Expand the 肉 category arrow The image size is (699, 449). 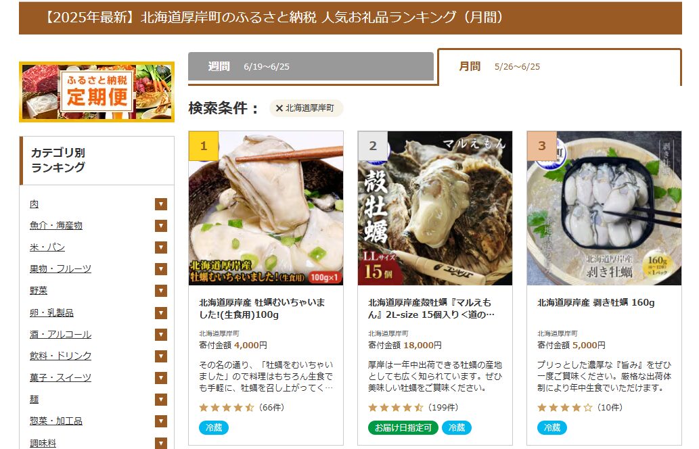click(x=161, y=204)
